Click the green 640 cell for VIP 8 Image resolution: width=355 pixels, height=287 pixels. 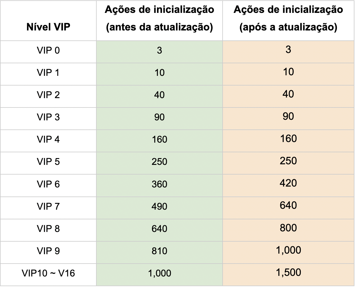pos(159,229)
